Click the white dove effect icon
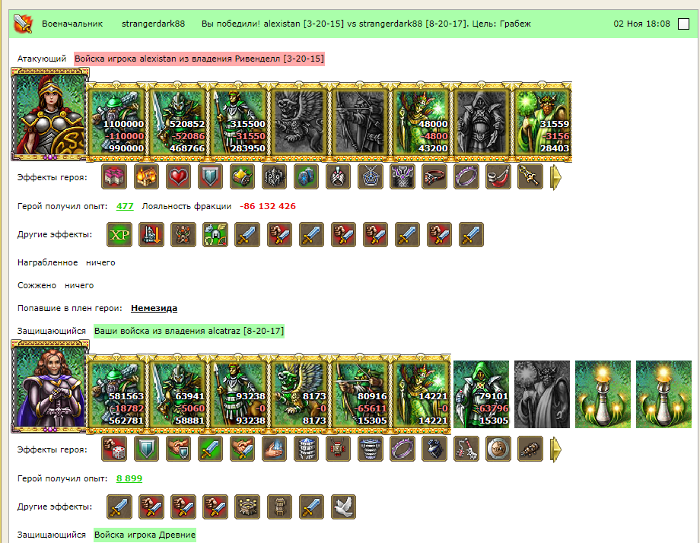Image resolution: width=700 pixels, height=543 pixels. (343, 506)
